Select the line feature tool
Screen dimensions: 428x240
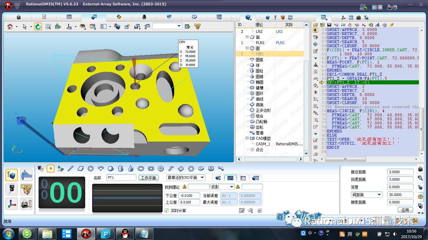click(70, 169)
